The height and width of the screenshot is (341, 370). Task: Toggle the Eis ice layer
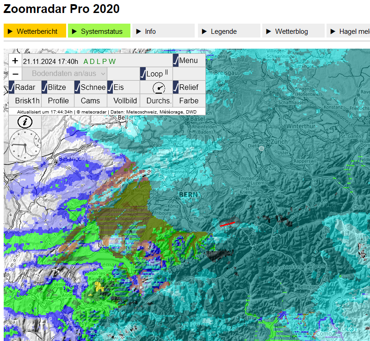[110, 87]
